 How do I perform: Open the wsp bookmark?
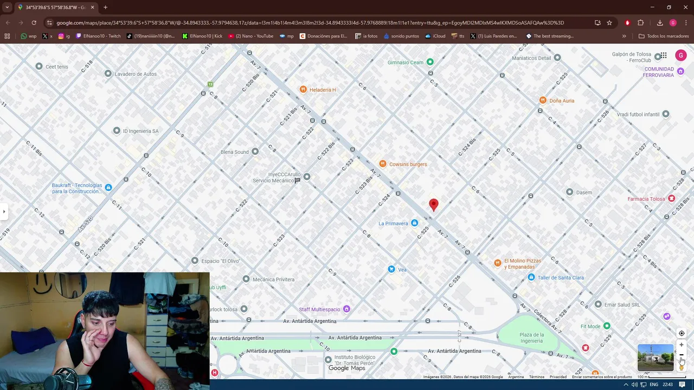coord(29,36)
